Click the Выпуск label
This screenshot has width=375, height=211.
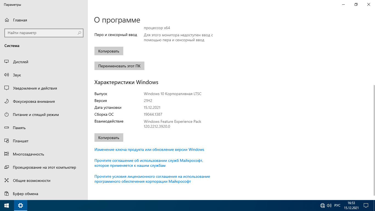pyautogui.click(x=101, y=94)
